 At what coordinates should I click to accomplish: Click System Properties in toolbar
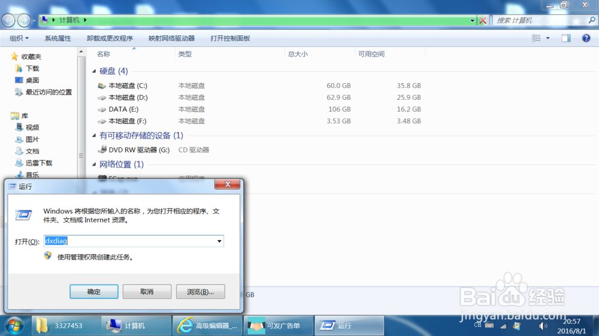pos(58,38)
